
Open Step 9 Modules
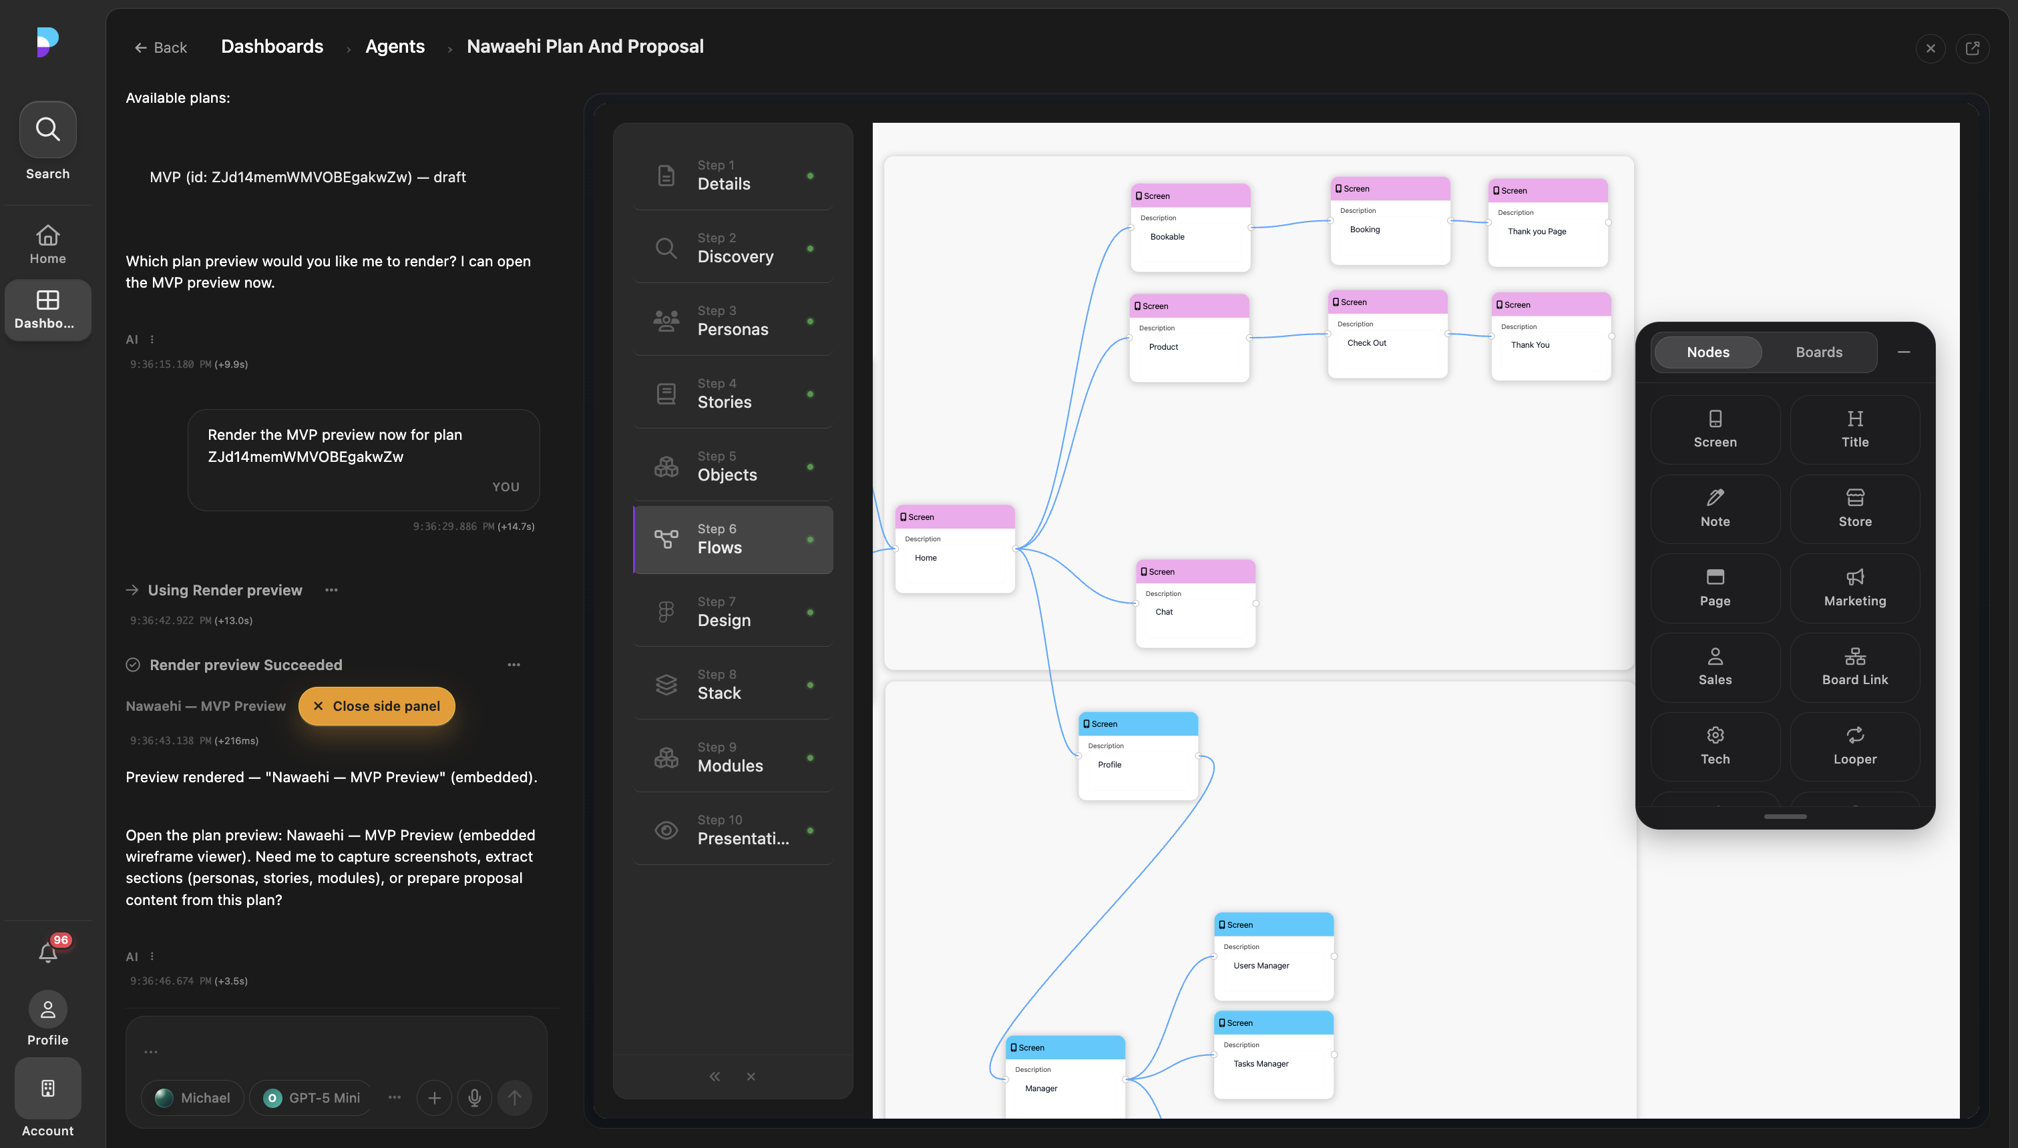[x=733, y=758]
